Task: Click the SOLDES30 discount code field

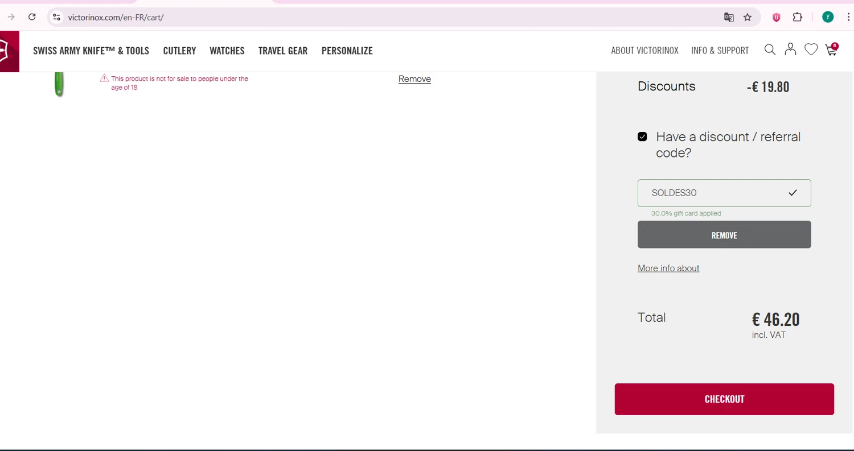Action: pyautogui.click(x=724, y=193)
